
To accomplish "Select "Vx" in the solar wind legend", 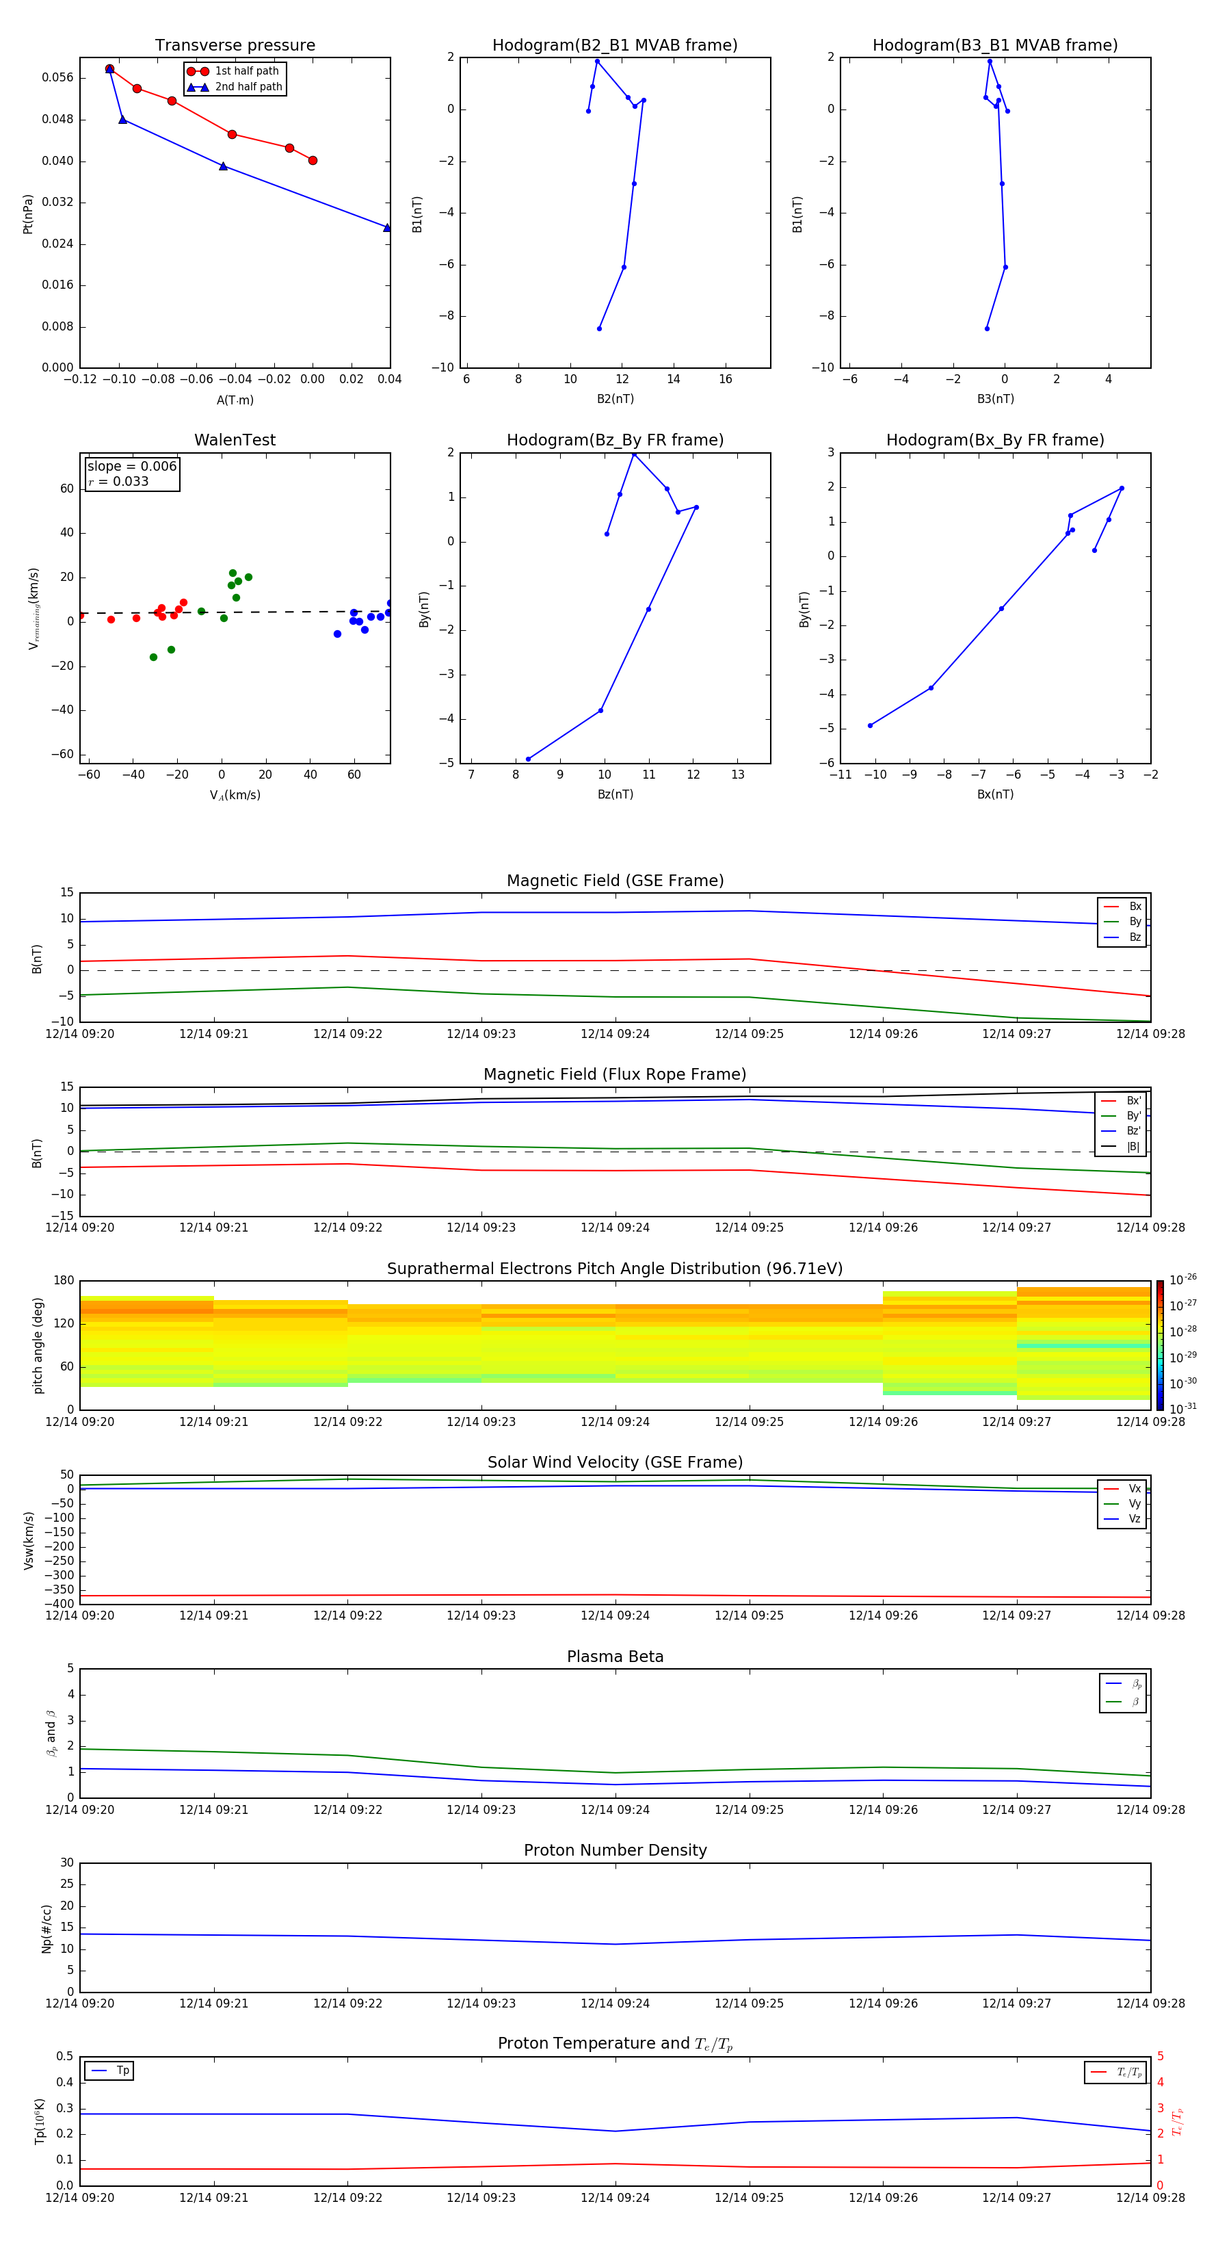I will tap(1123, 1488).
